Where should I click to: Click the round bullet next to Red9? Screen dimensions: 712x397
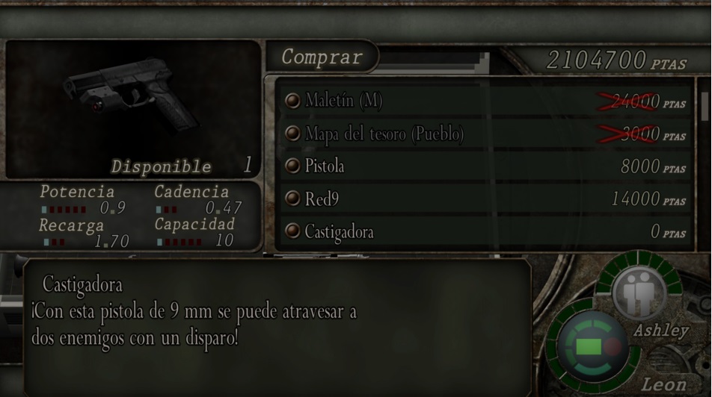click(292, 198)
